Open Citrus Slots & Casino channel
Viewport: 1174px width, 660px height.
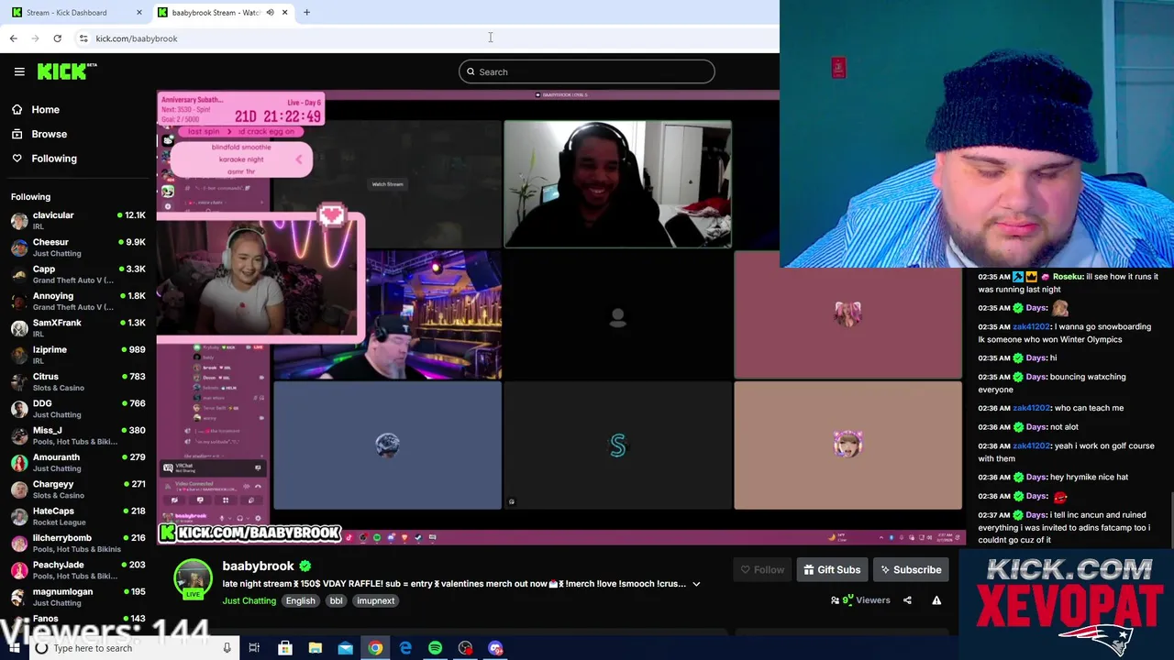click(78, 381)
